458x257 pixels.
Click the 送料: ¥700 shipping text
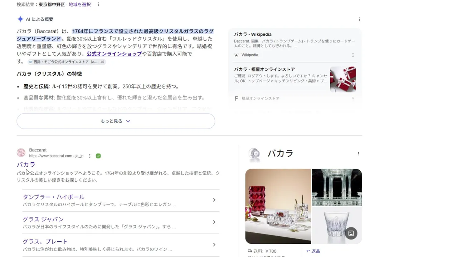coord(265,251)
